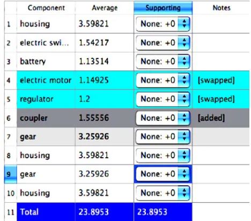Click the electric motor component cell

coord(46,80)
